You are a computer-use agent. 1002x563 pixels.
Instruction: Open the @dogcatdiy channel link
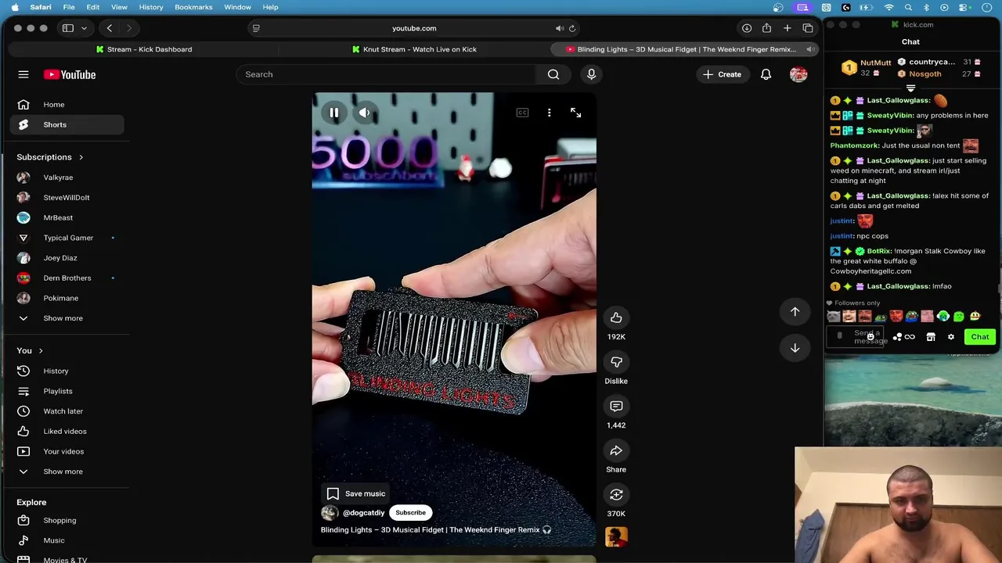pos(363,513)
